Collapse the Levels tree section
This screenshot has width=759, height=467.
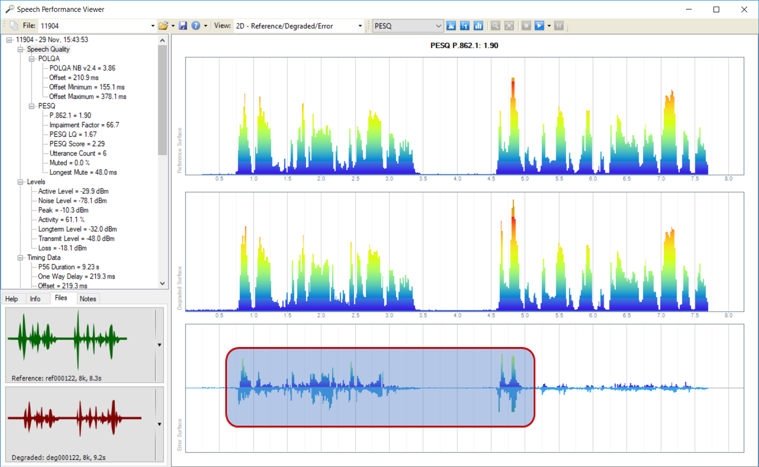tap(20, 182)
